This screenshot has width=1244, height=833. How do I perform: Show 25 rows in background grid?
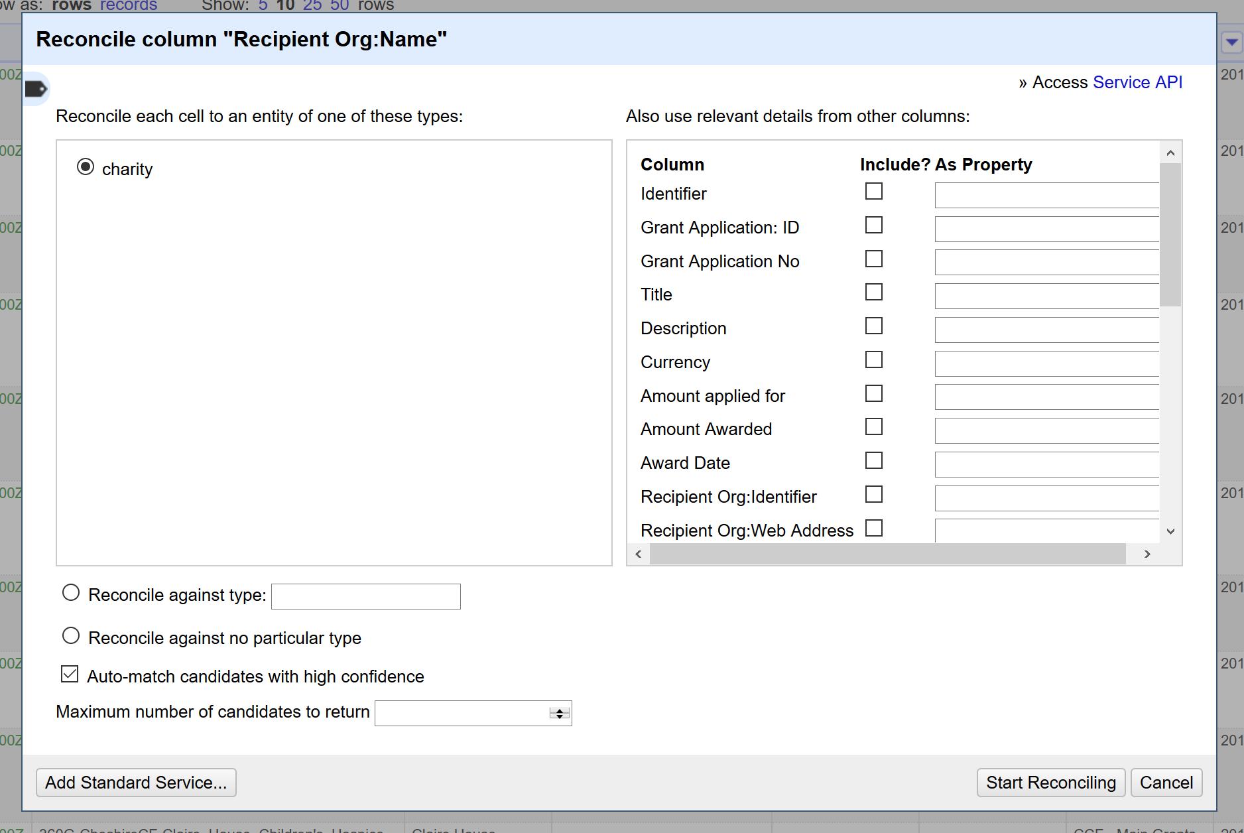312,5
